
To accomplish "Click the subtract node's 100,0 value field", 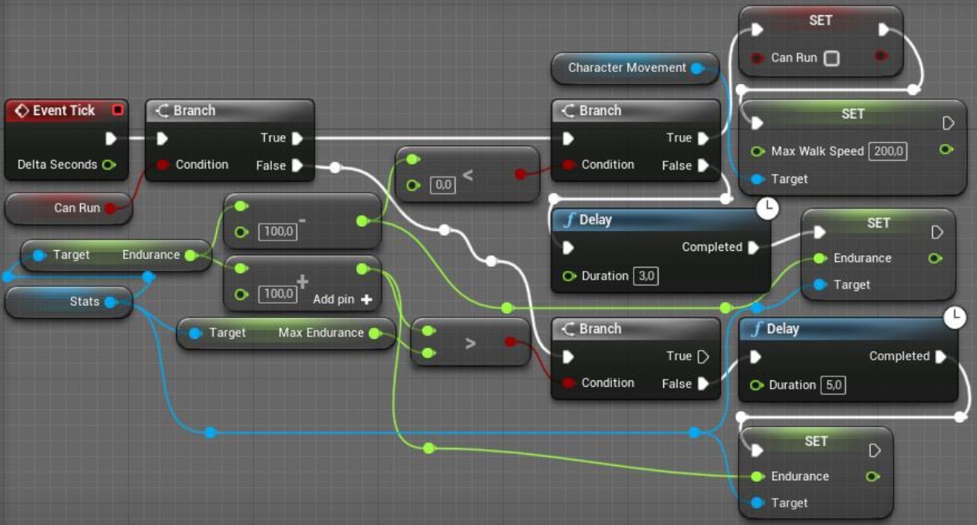I will tap(278, 233).
